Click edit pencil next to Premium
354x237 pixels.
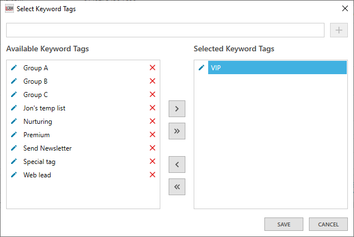14,135
